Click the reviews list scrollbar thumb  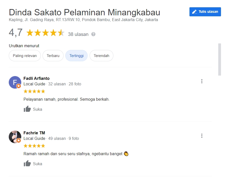[x=219, y=59]
